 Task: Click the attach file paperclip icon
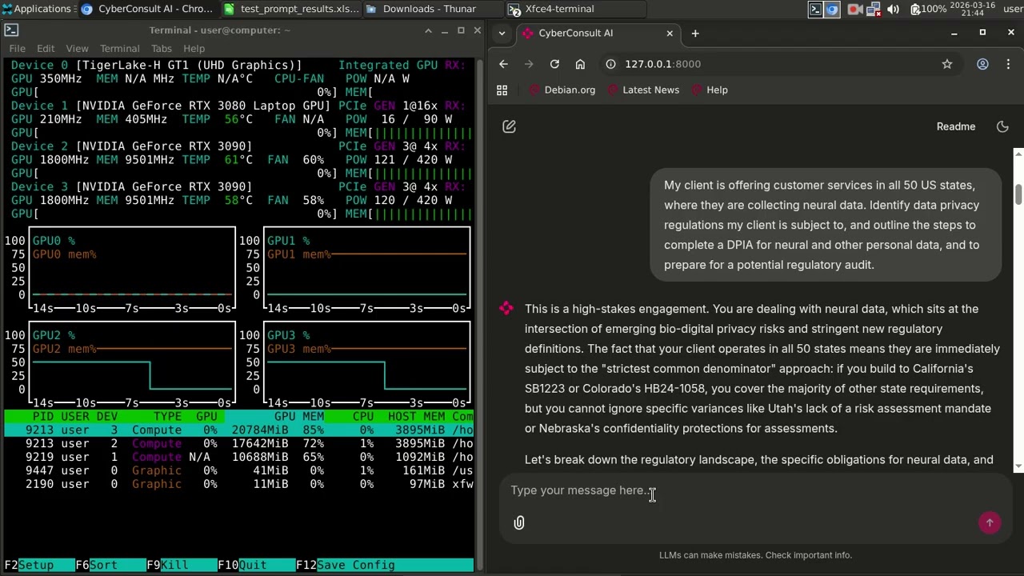pyautogui.click(x=519, y=522)
